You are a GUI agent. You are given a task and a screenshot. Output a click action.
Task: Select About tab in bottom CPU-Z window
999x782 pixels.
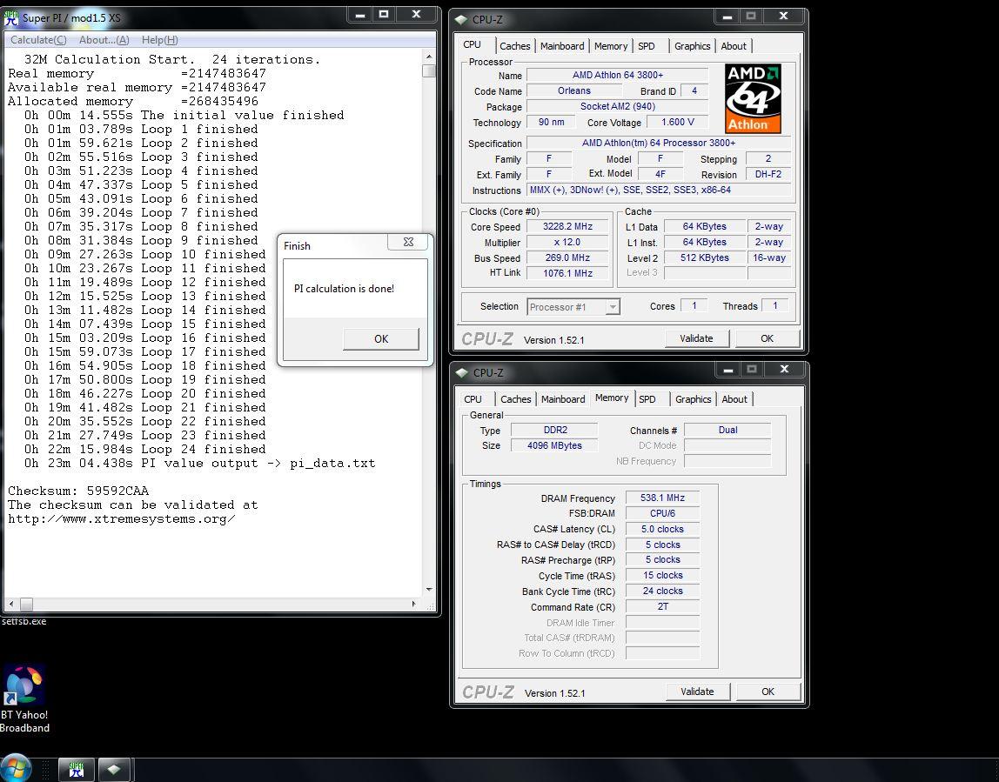734,399
